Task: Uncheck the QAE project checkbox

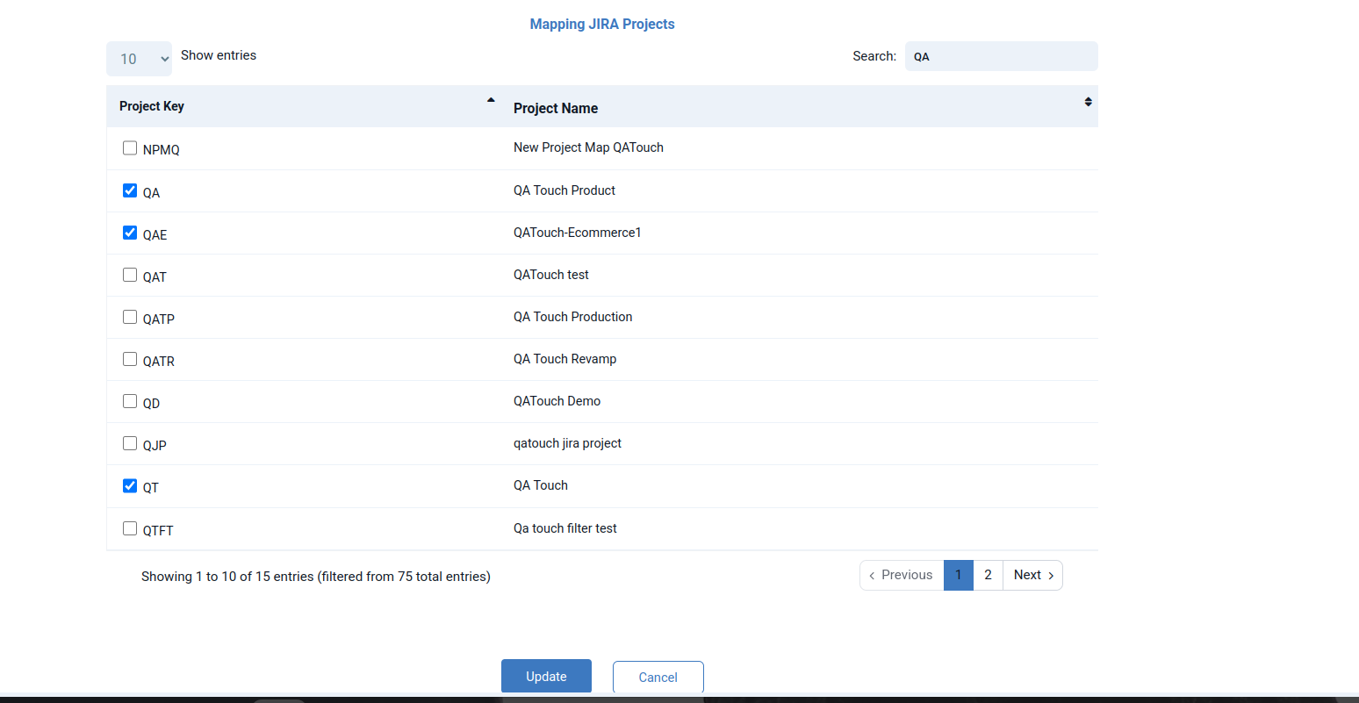Action: pos(130,233)
